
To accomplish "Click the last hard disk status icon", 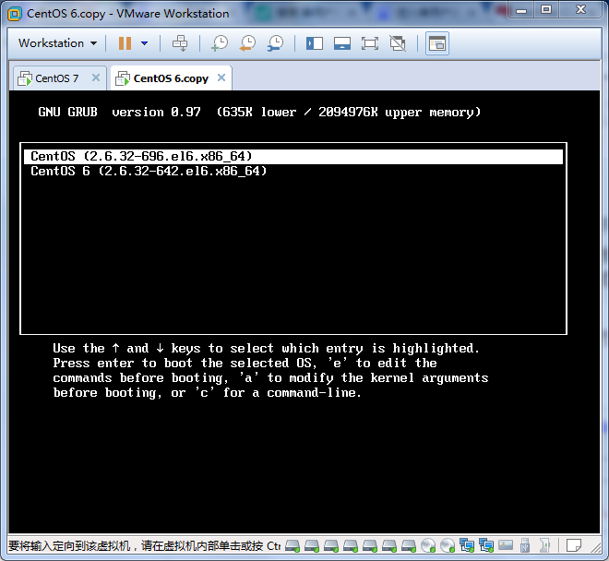I will click(408, 546).
